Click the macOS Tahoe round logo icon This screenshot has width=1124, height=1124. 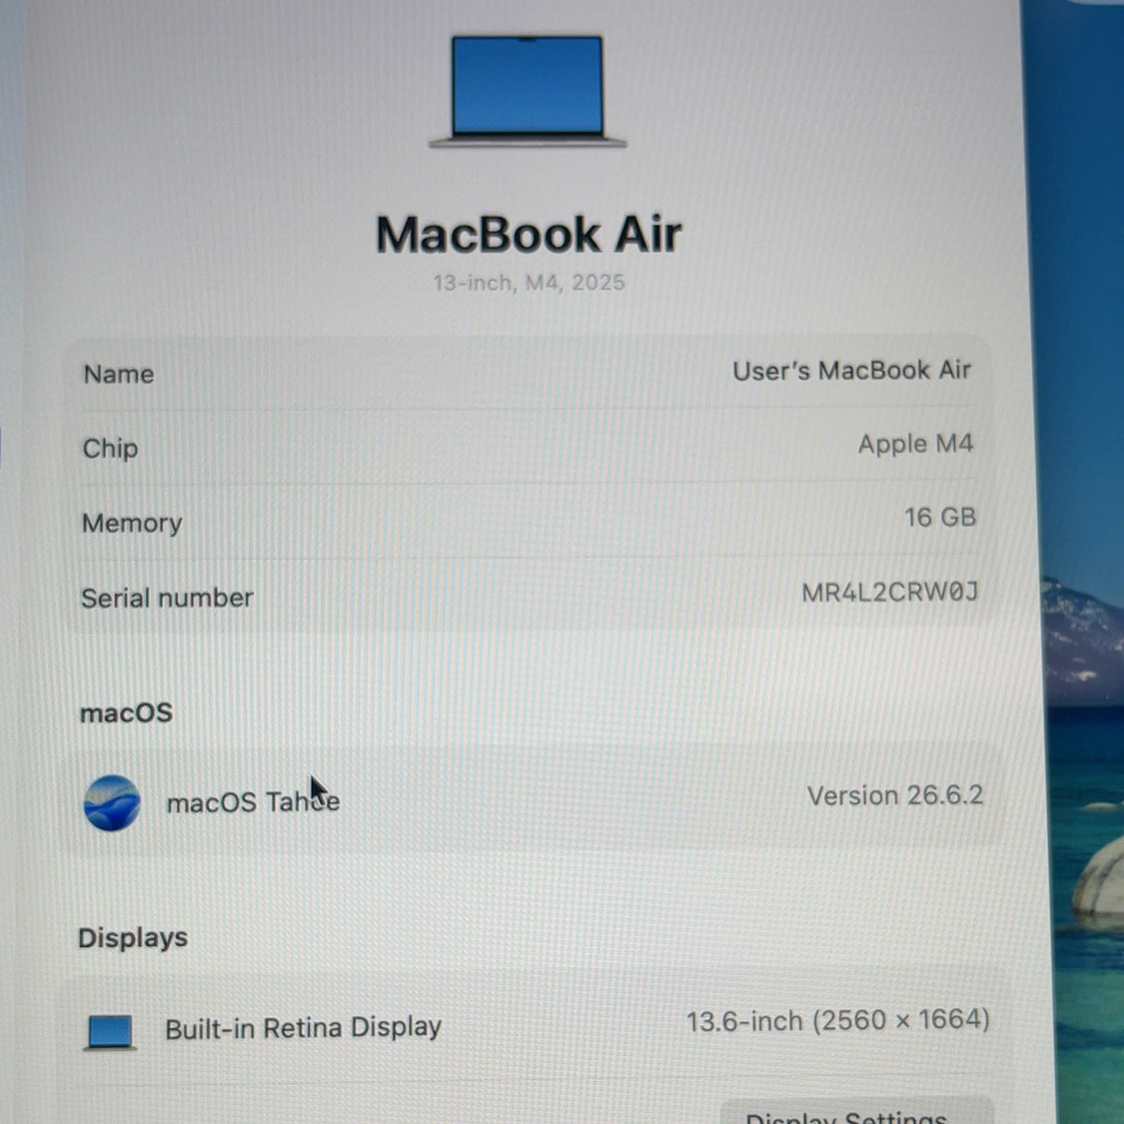click(112, 803)
